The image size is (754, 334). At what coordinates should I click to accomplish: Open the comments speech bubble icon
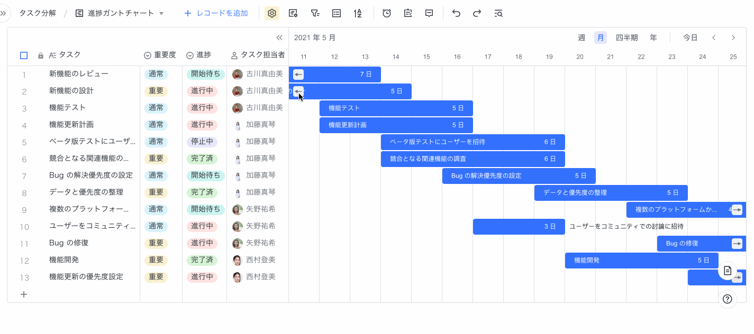[429, 13]
